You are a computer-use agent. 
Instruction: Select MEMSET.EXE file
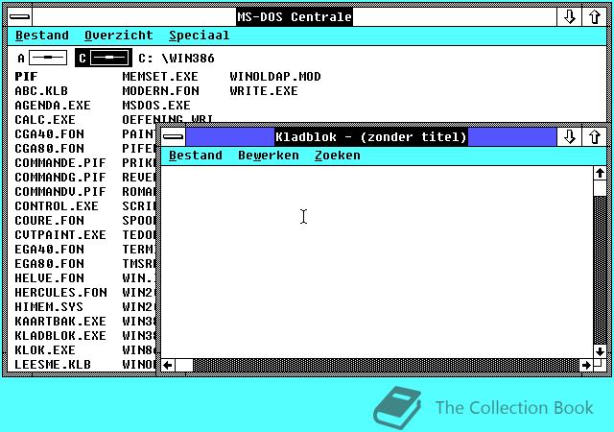[x=160, y=77]
